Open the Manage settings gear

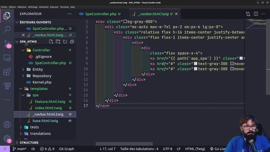pos(7,139)
